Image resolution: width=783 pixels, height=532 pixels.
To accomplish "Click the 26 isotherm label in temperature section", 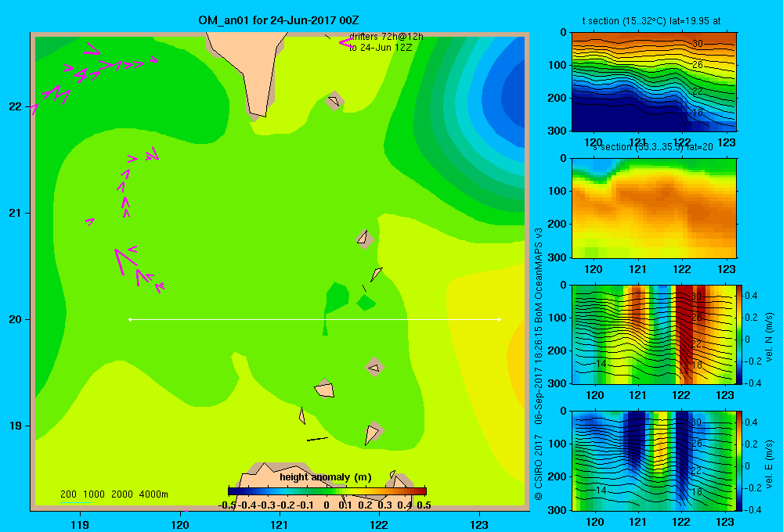I will 698,65.
